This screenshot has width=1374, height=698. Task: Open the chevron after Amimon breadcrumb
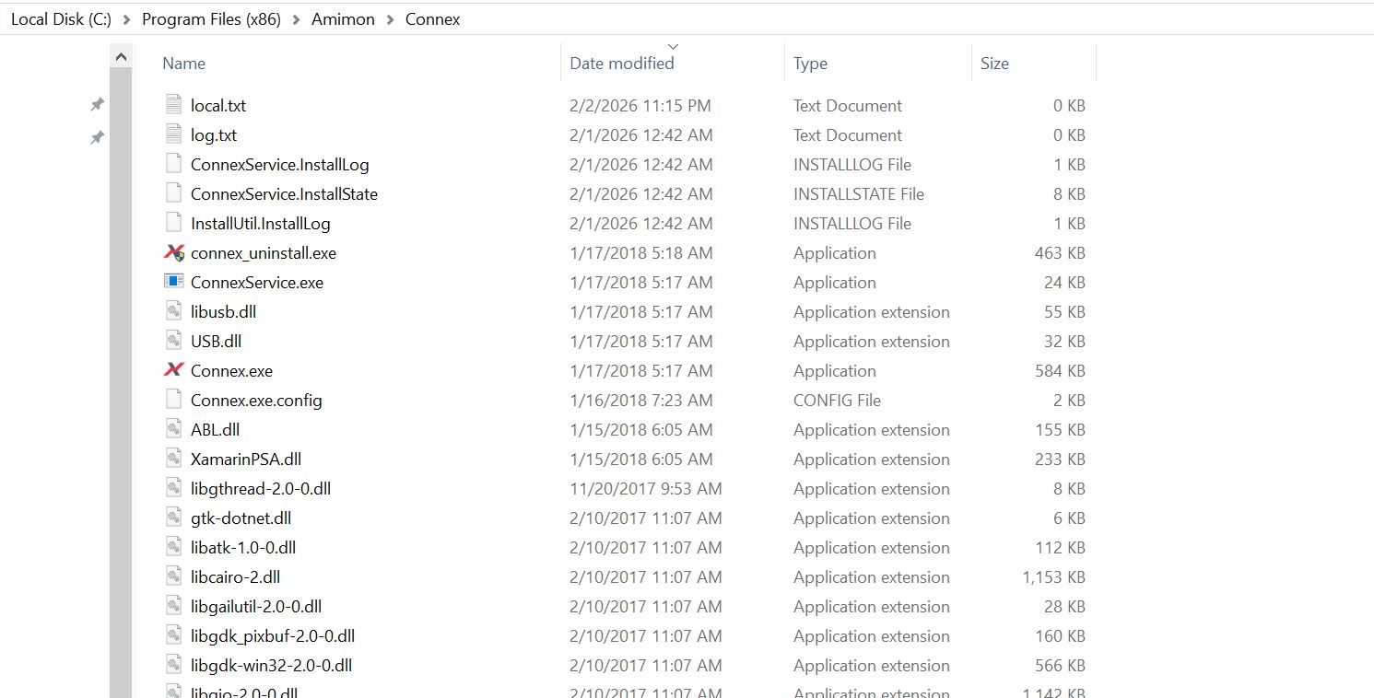point(390,19)
